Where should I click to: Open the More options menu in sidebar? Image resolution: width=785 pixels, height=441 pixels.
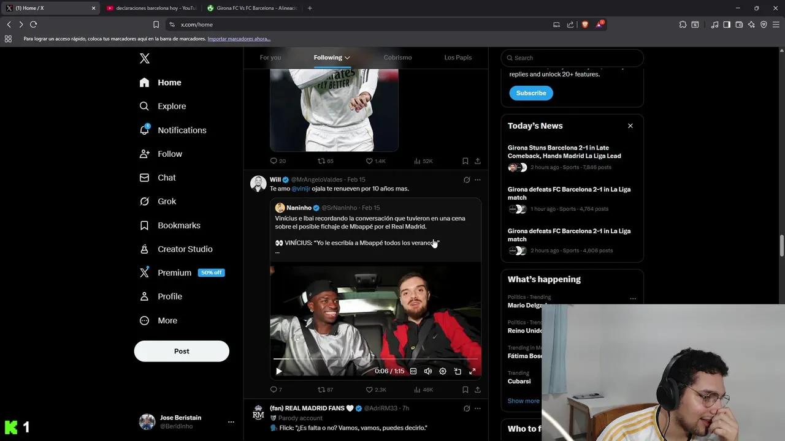[x=158, y=320]
